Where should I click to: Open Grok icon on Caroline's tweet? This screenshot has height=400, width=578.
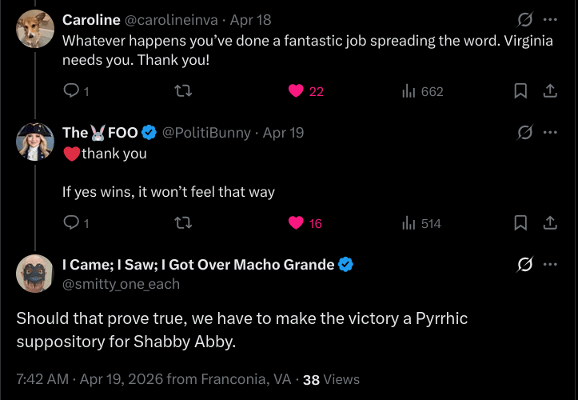(525, 19)
